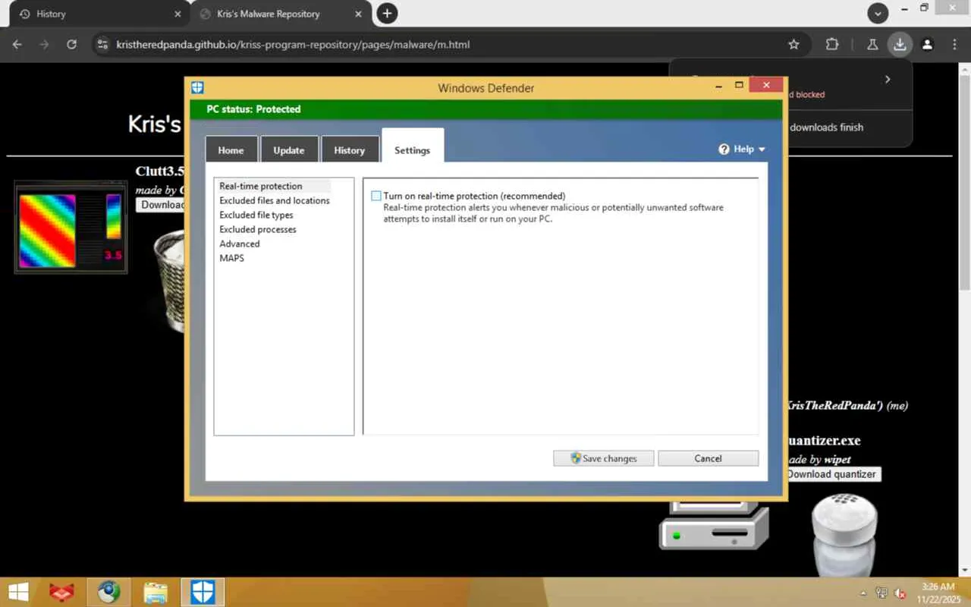Open the Chrome tab search dropdown
This screenshot has height=607, width=971.
point(878,14)
